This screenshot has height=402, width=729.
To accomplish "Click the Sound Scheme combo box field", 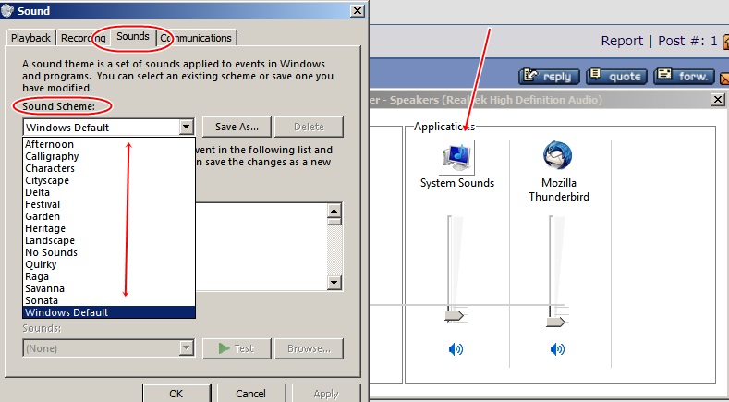I will coord(108,127).
